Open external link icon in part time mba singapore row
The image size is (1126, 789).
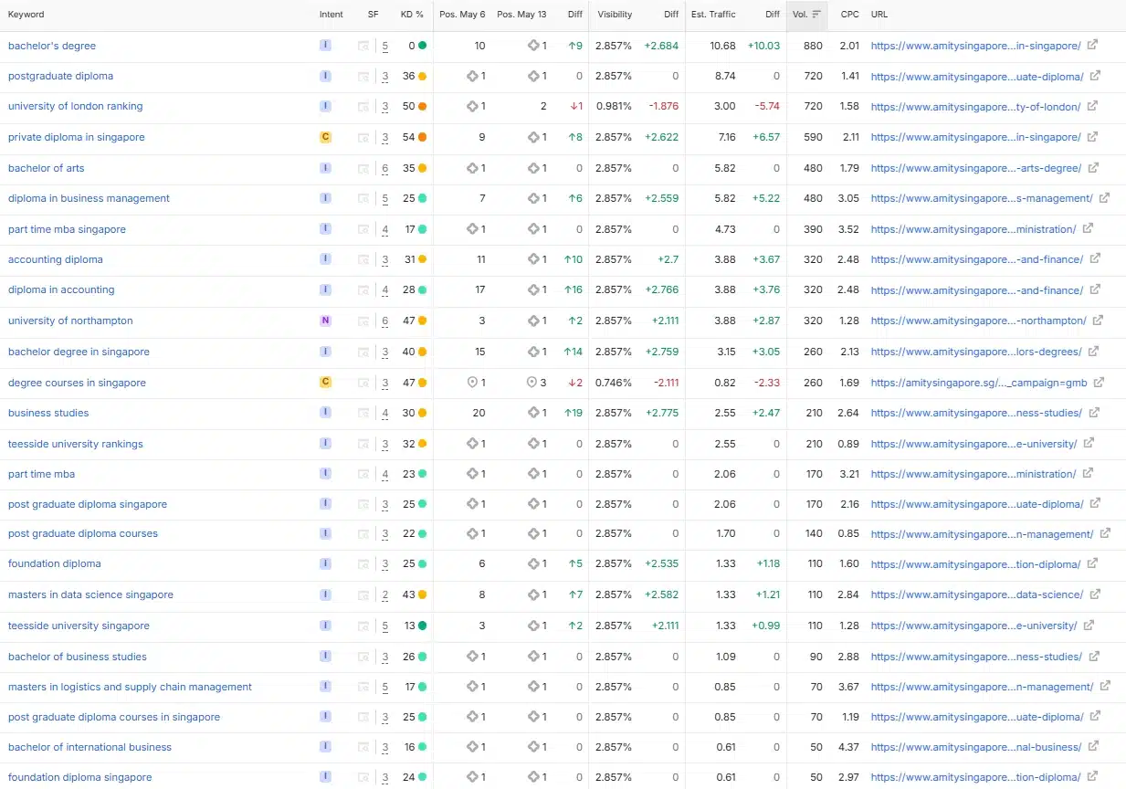tap(1088, 229)
